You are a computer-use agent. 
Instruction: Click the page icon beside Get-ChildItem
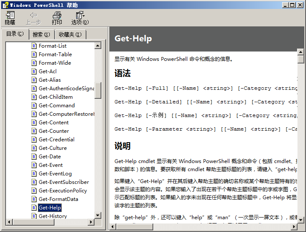click(x=34, y=97)
